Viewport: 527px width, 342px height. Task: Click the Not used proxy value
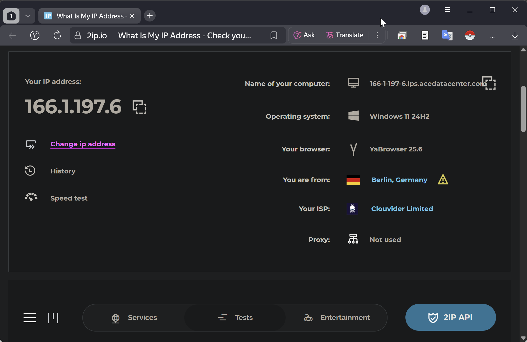[x=385, y=240]
